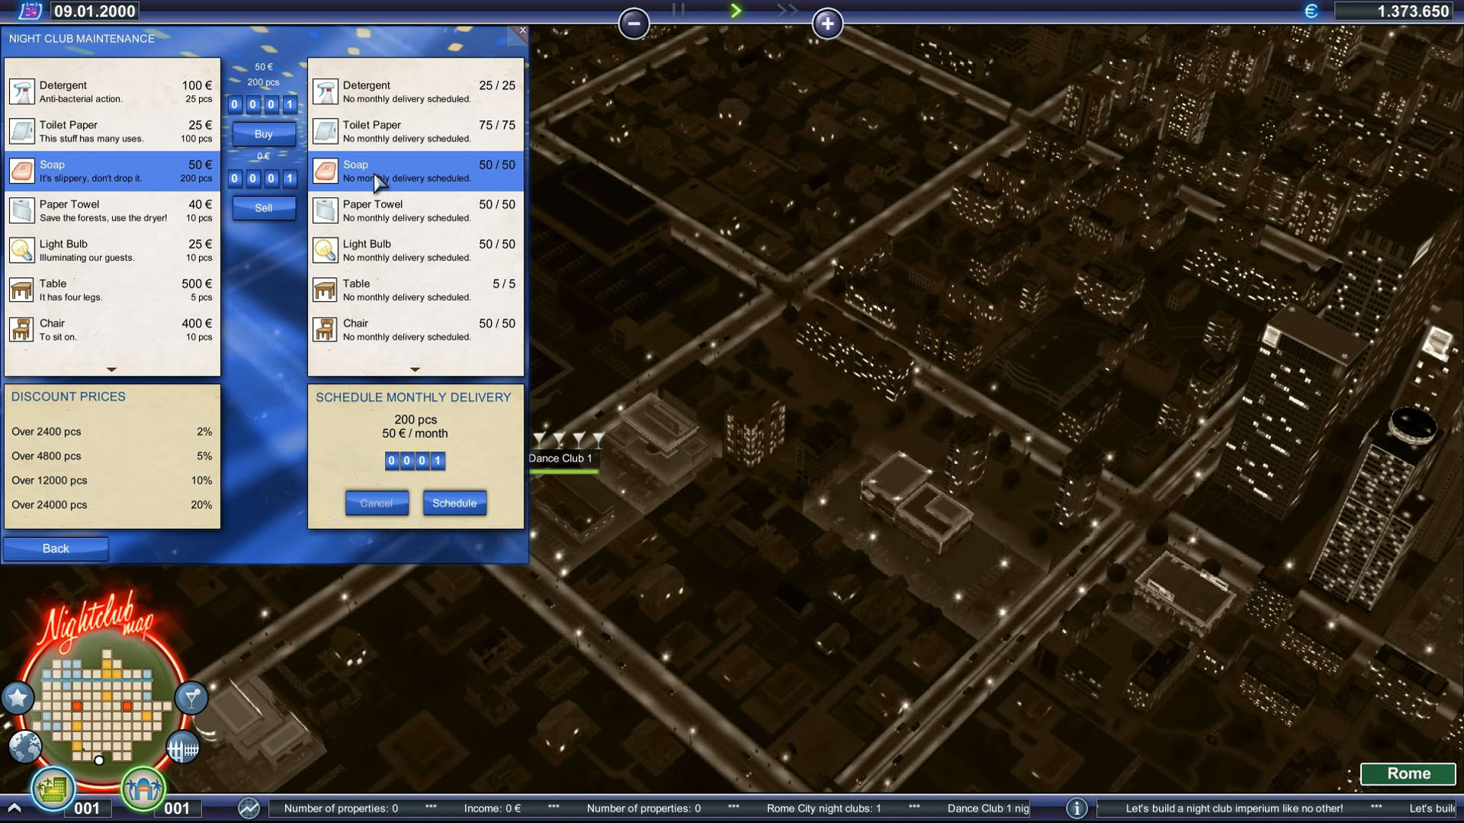Zoom in with the plus button
This screenshot has width=1464, height=823.
point(827,24)
